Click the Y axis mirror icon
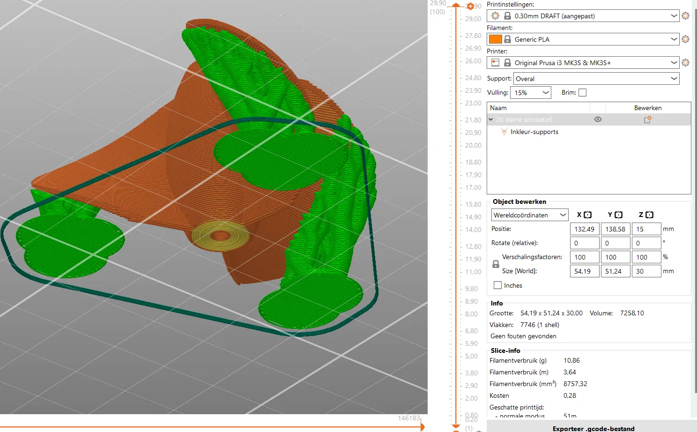This screenshot has height=432, width=697. (x=618, y=215)
